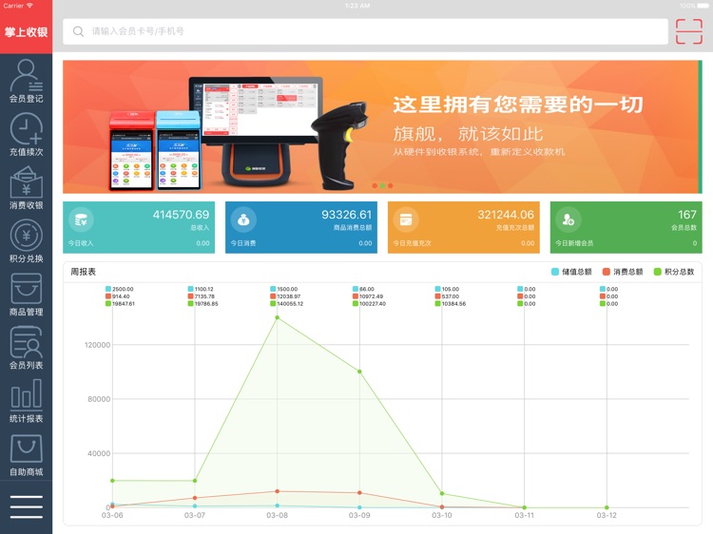Open the hamburger menu at sidebar bottom

[x=26, y=506]
